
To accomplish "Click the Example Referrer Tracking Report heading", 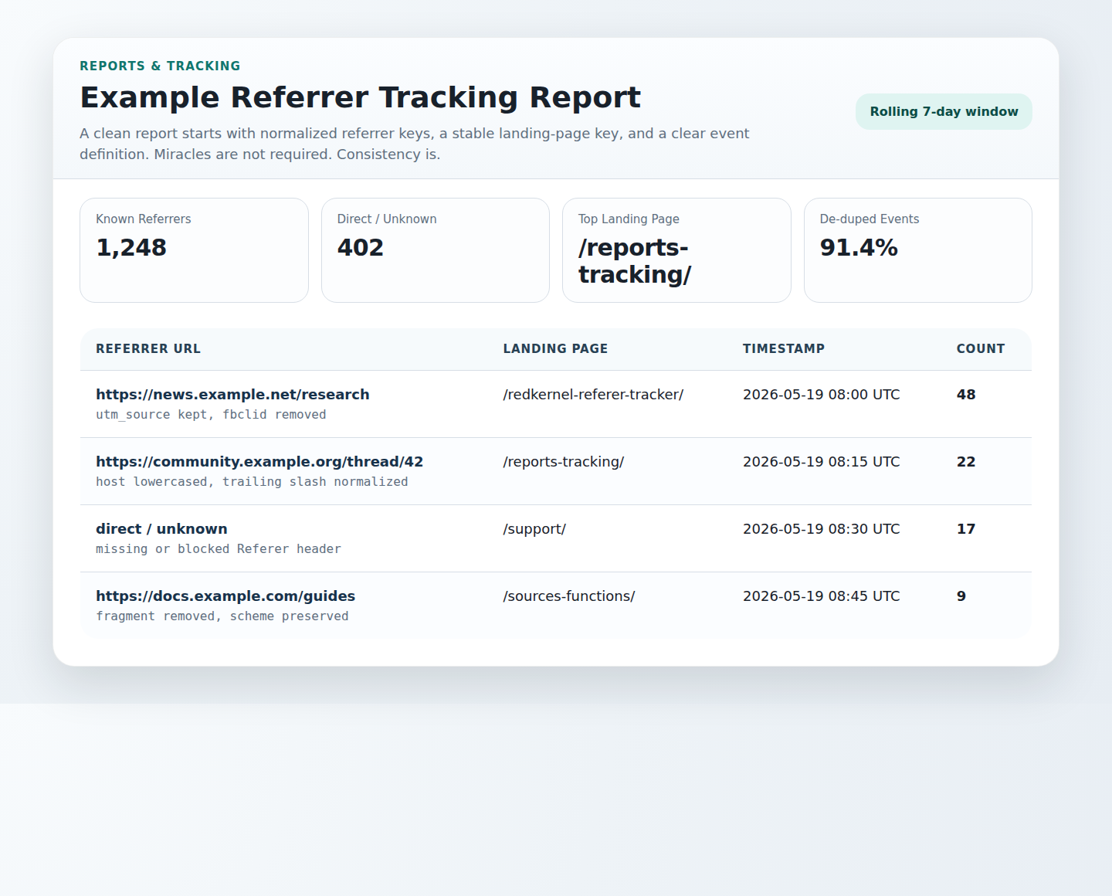I will pyautogui.click(x=361, y=97).
